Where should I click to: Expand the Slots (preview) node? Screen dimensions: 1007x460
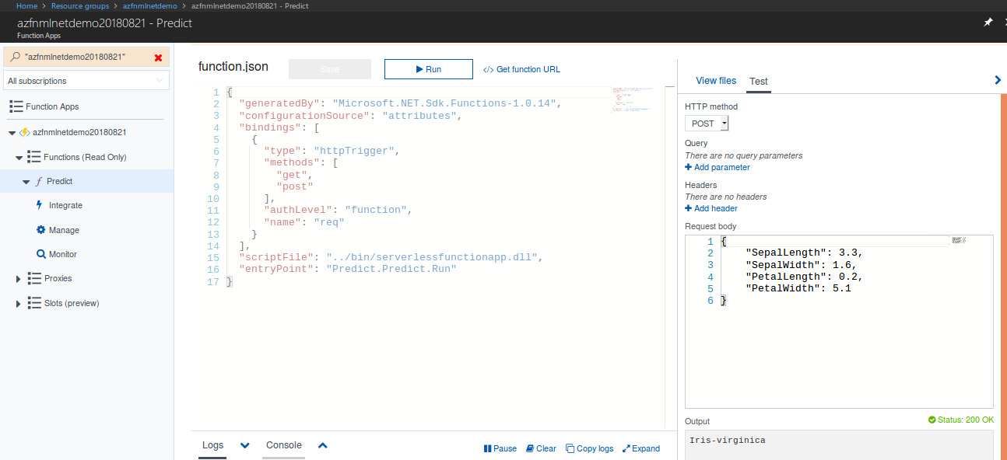coord(19,303)
